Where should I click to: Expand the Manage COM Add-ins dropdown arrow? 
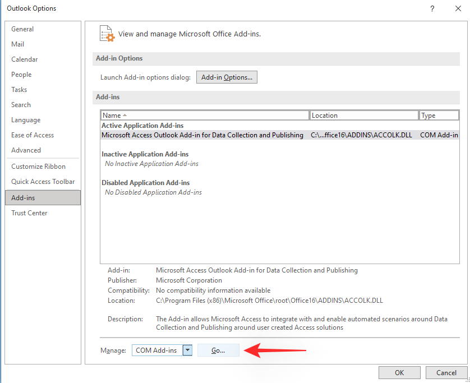(188, 350)
